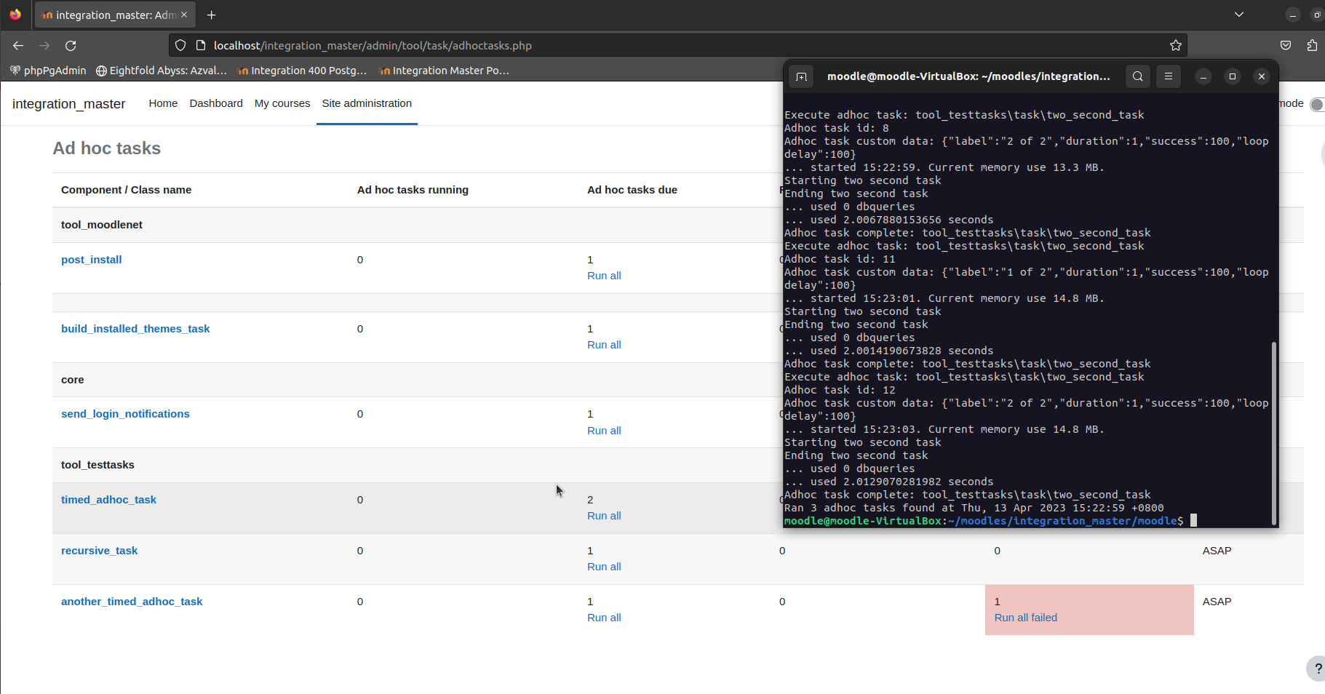
Task: Open Integration 400 Postg bookmark
Action: click(x=302, y=71)
